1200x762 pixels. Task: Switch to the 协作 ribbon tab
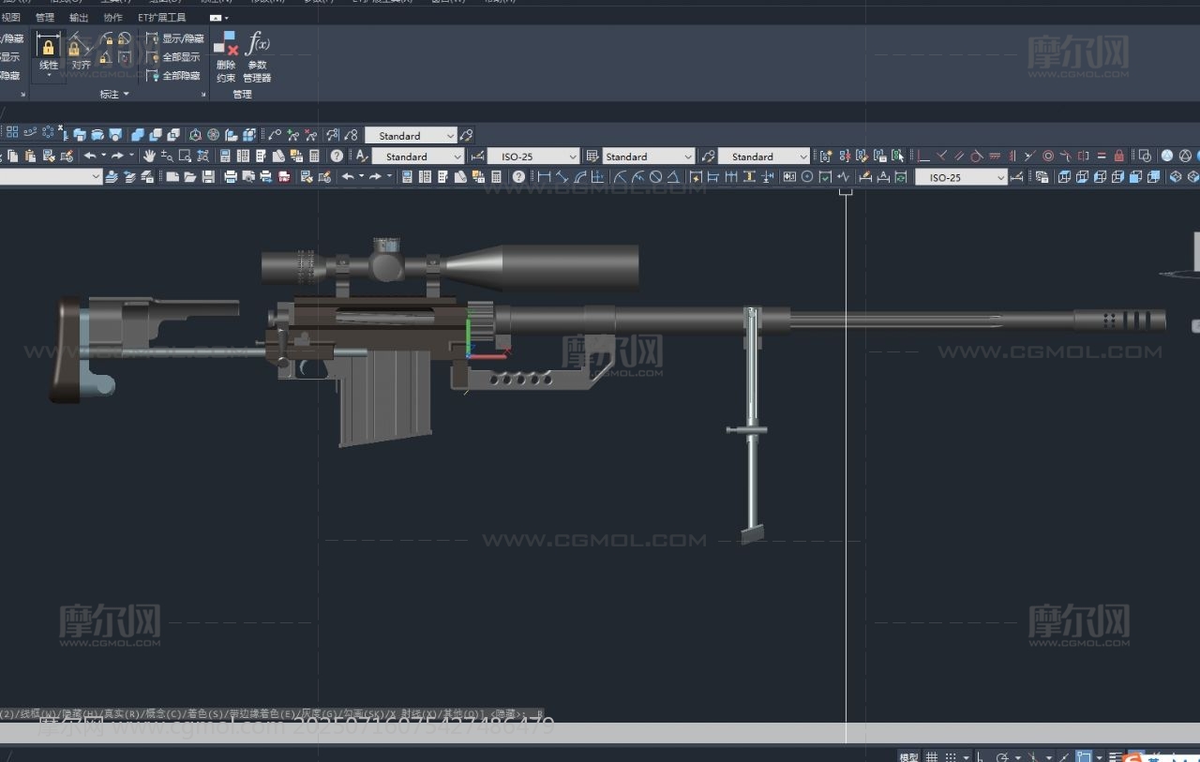tap(112, 17)
